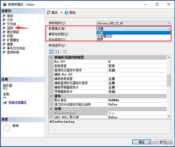Select the 提交时关闭游标功能已启用 row
Screen dimensions: 175x147
tap(110, 105)
